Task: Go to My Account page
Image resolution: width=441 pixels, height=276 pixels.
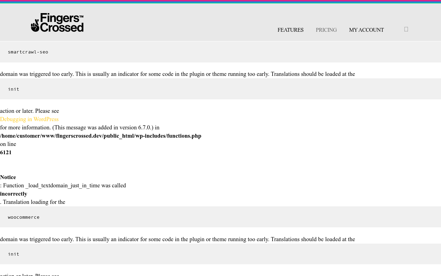Action: pos(366,30)
